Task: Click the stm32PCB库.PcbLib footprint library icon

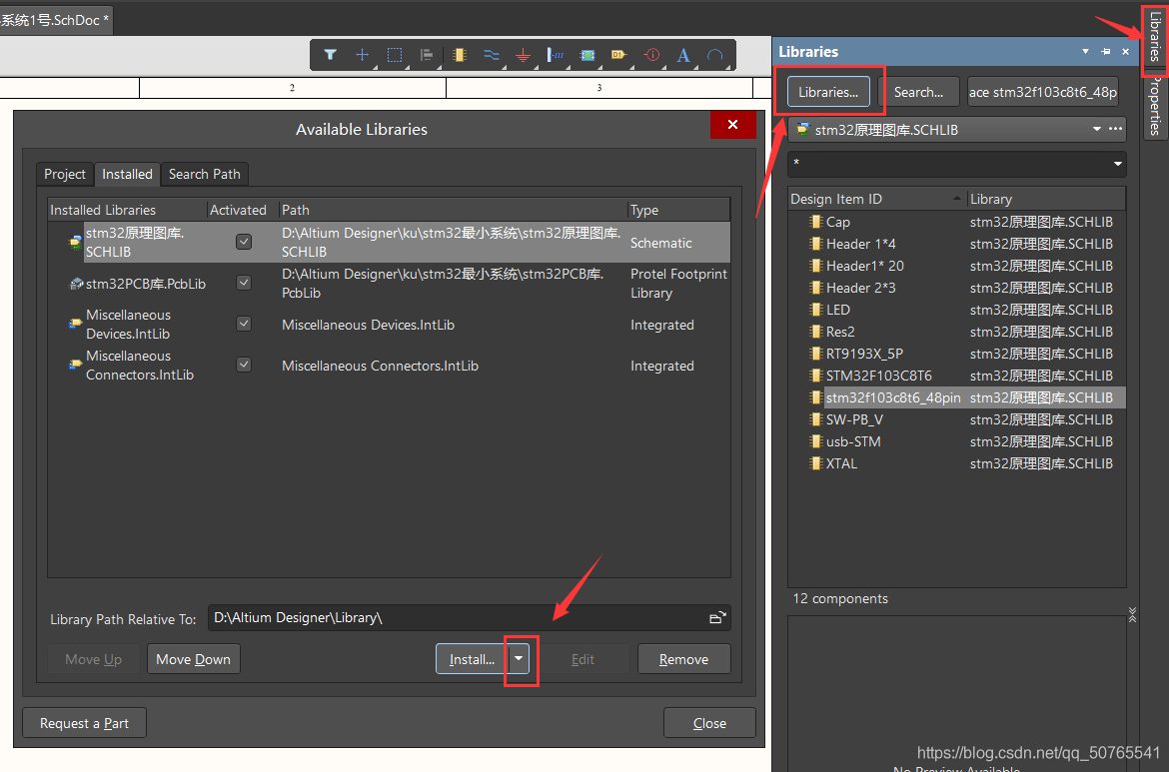Action: point(76,284)
